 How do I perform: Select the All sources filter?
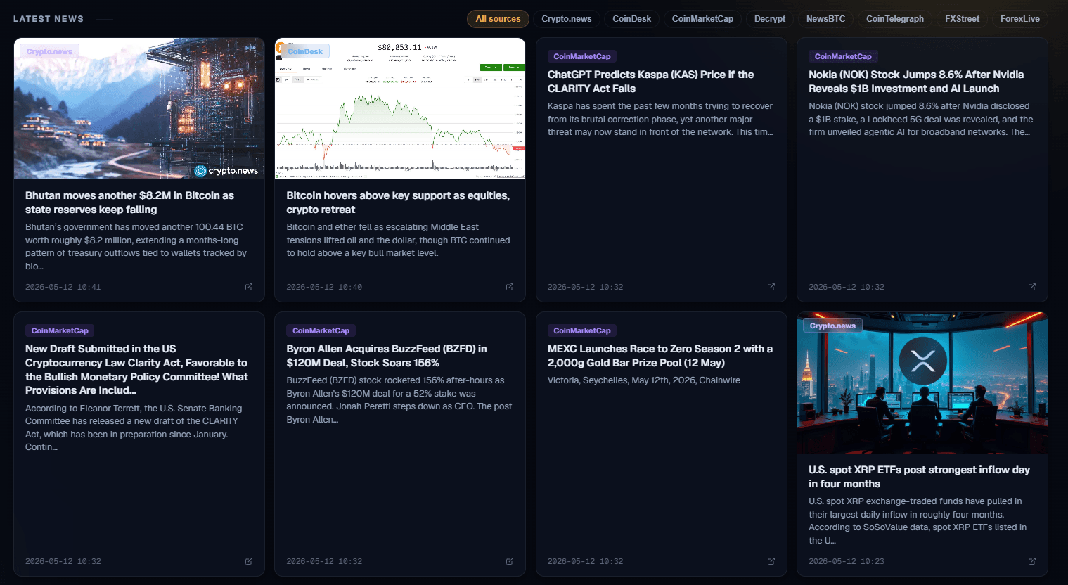click(x=498, y=19)
